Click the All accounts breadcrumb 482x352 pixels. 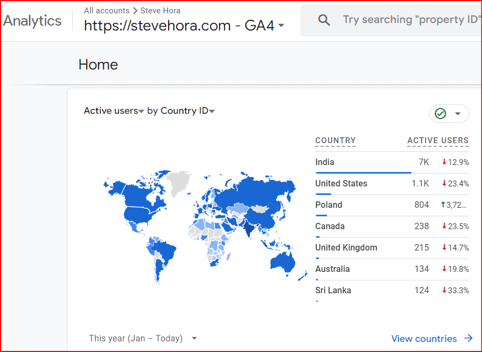point(106,11)
